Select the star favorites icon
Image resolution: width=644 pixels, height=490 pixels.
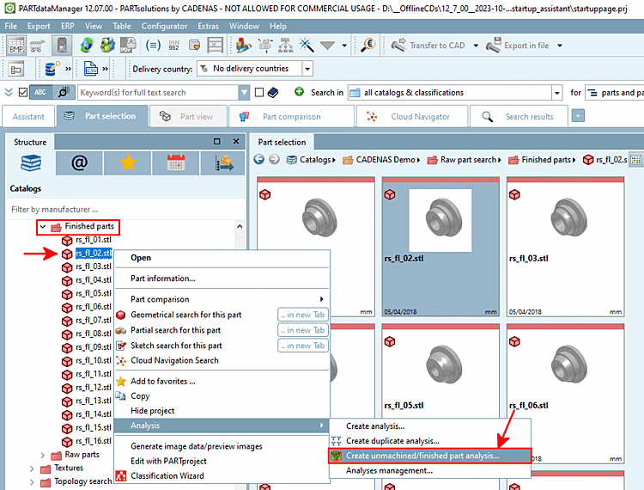click(128, 163)
